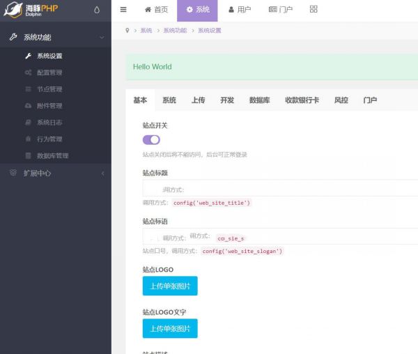Open 配置管理 in the sidebar
418x354 pixels.
(49, 72)
